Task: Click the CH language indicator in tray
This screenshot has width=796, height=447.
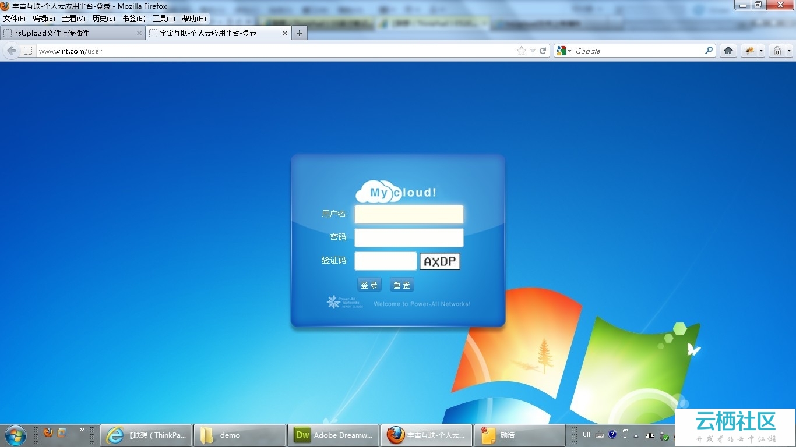Action: point(586,435)
